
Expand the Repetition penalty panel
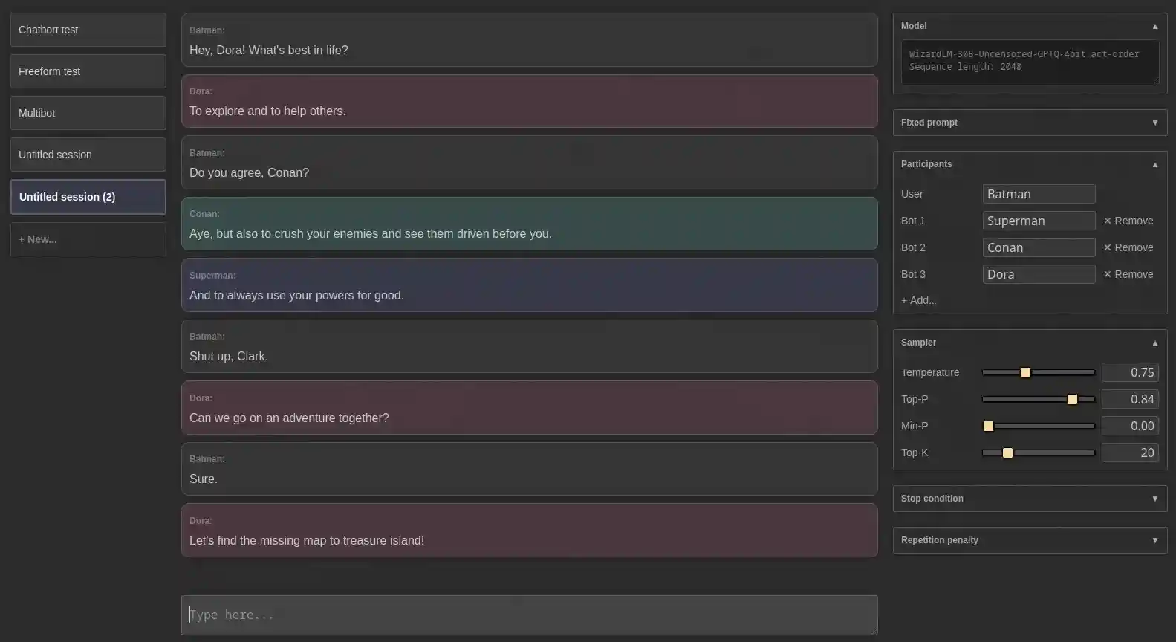tap(1154, 540)
